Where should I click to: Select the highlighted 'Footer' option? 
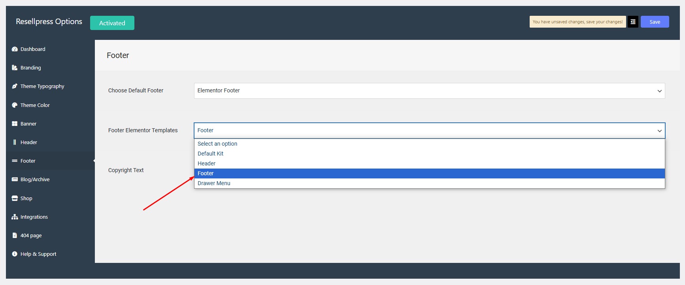[x=206, y=173]
